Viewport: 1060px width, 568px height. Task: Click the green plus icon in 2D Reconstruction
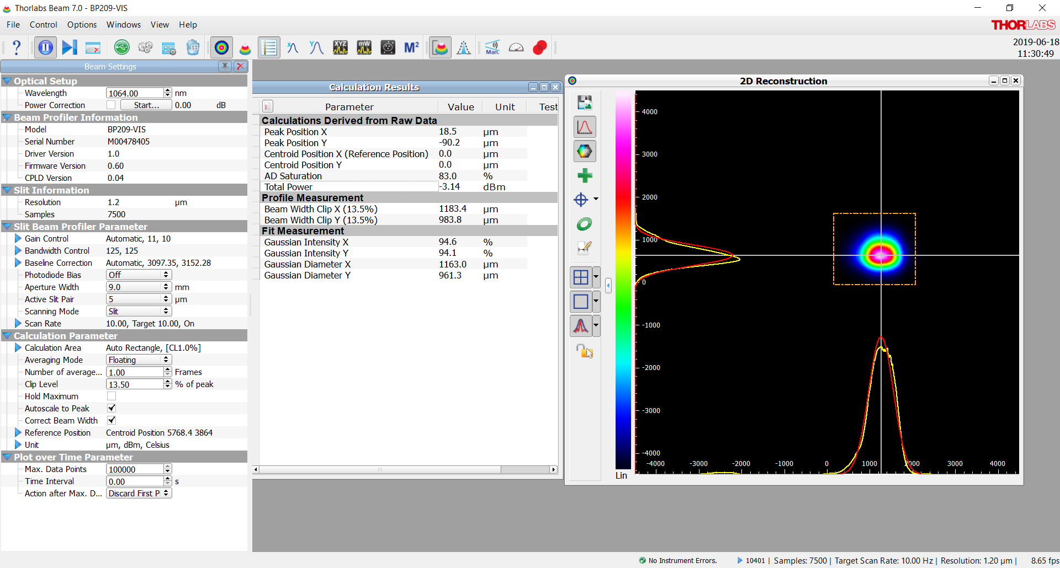(x=585, y=176)
